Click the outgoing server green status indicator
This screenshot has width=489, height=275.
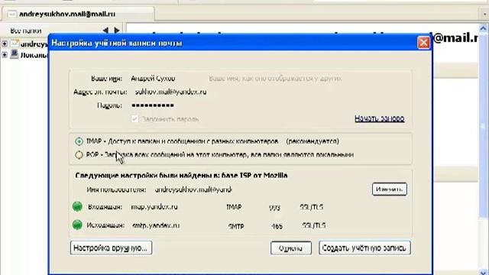coord(77,225)
